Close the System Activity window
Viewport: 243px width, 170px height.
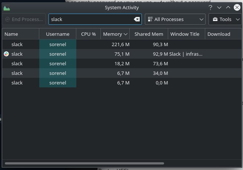(x=237, y=7)
